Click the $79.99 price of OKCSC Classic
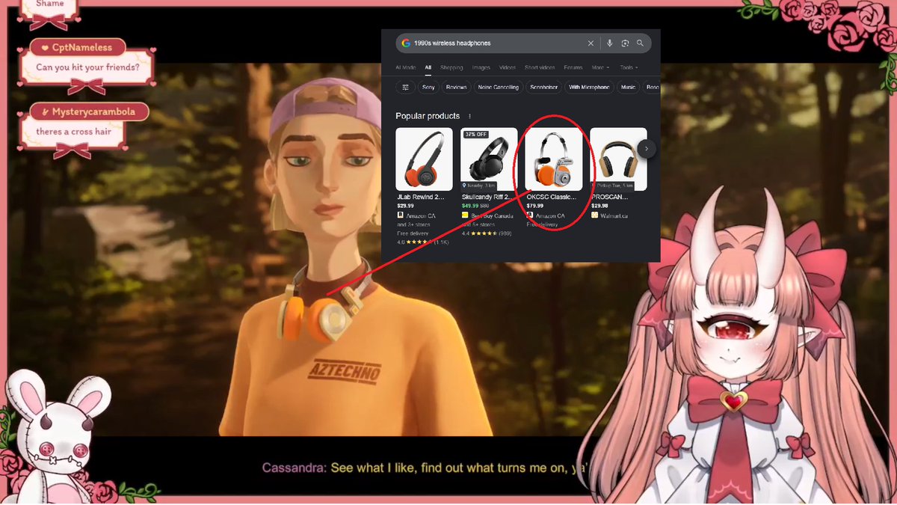The image size is (897, 505). click(535, 205)
